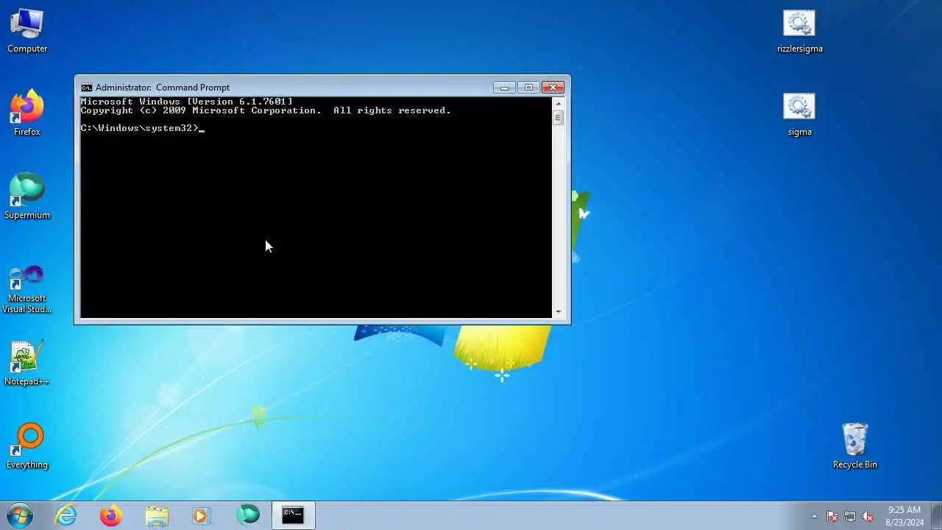
Task: Select the Firefox desktop shortcut
Action: click(x=27, y=113)
